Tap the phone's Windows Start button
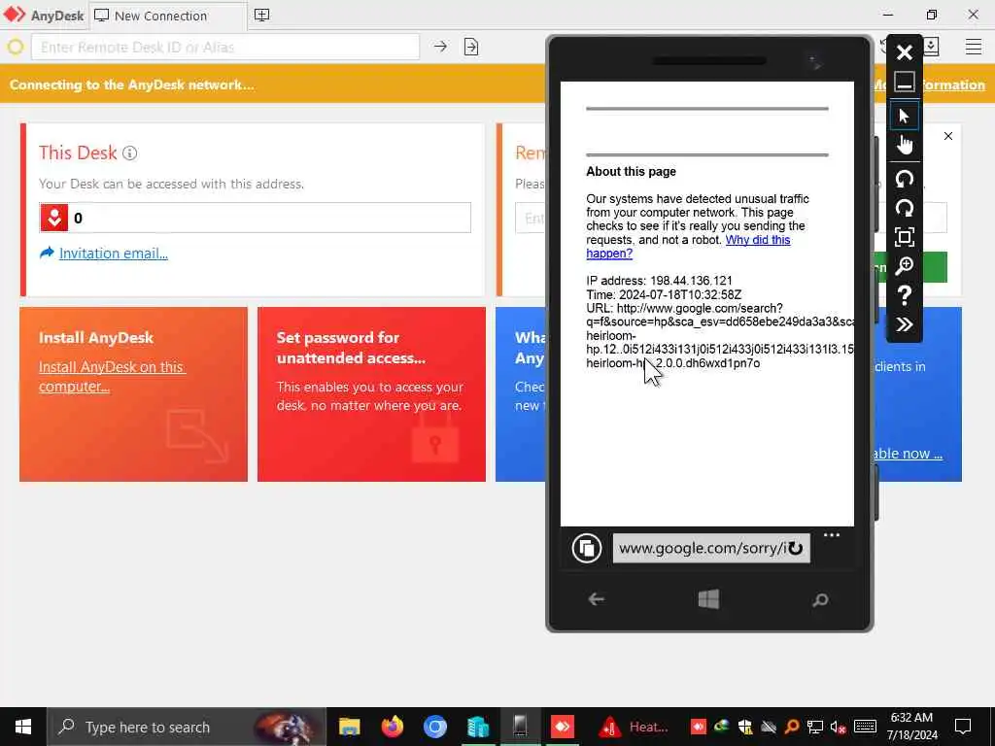995x746 pixels. click(708, 598)
